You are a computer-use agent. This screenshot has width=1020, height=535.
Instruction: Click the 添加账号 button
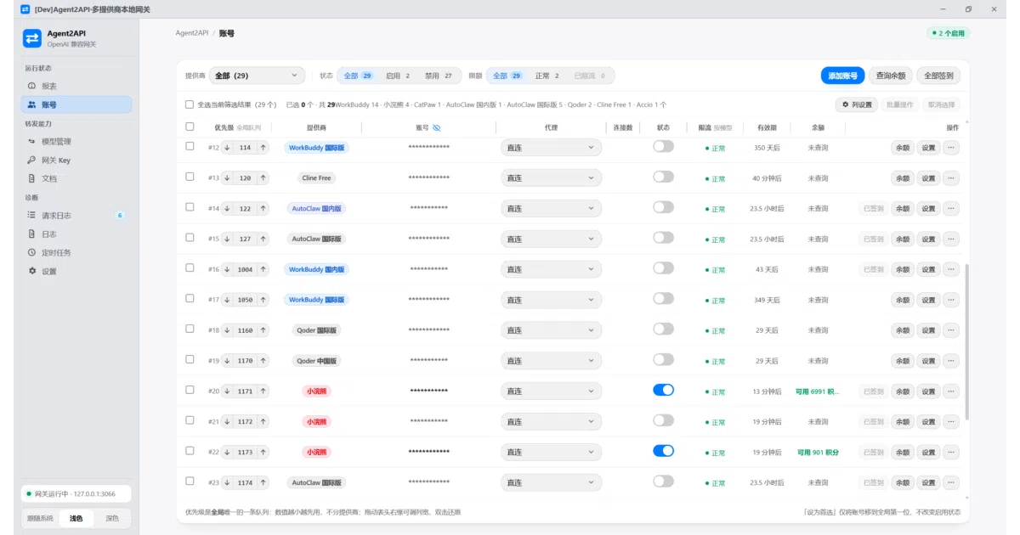point(843,76)
